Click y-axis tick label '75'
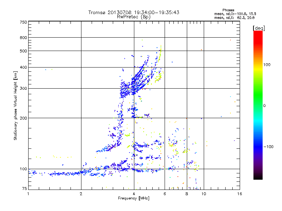 pyautogui.click(x=25, y=188)
